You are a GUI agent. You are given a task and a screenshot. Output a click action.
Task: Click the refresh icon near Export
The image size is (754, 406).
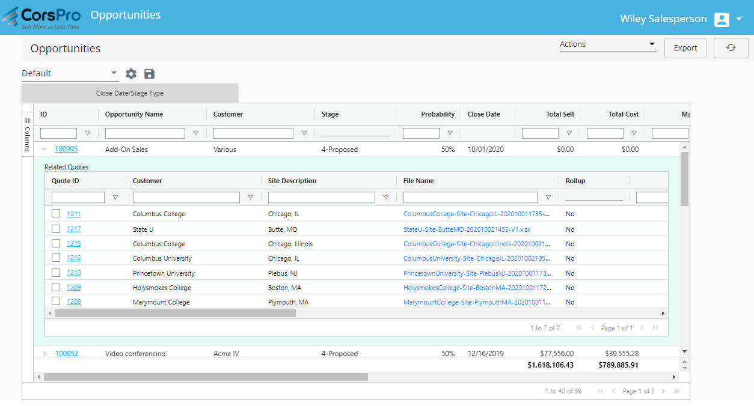pyautogui.click(x=731, y=47)
